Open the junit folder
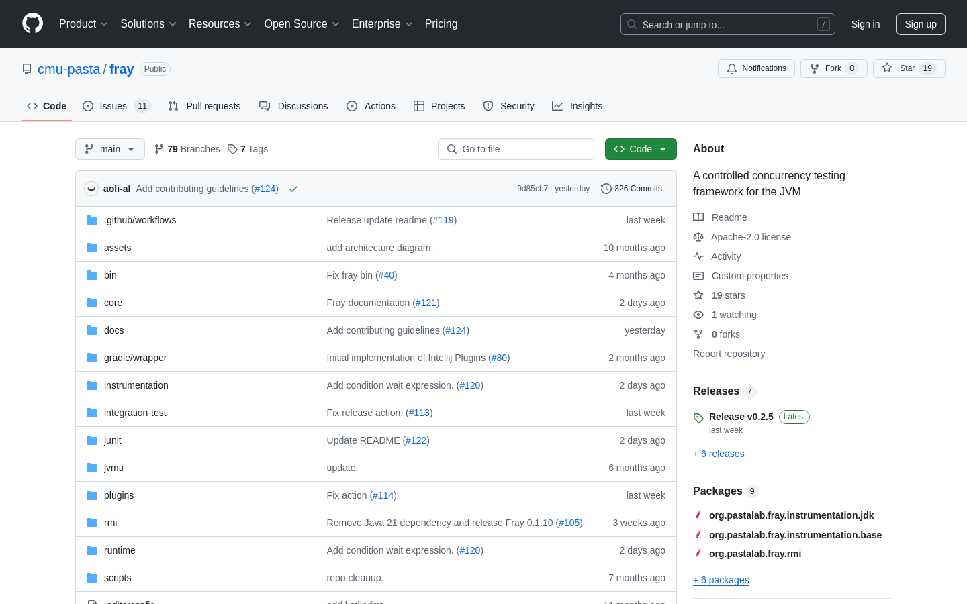 pos(112,440)
